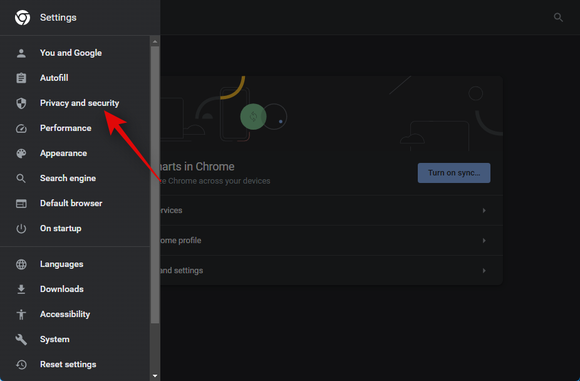Click the Performance gauge icon
This screenshot has width=580, height=381.
point(21,128)
